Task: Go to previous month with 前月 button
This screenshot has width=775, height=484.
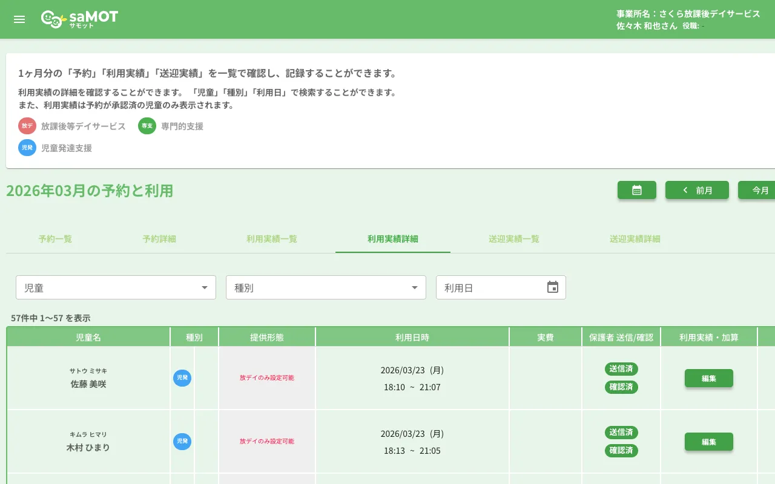Action: 697,190
